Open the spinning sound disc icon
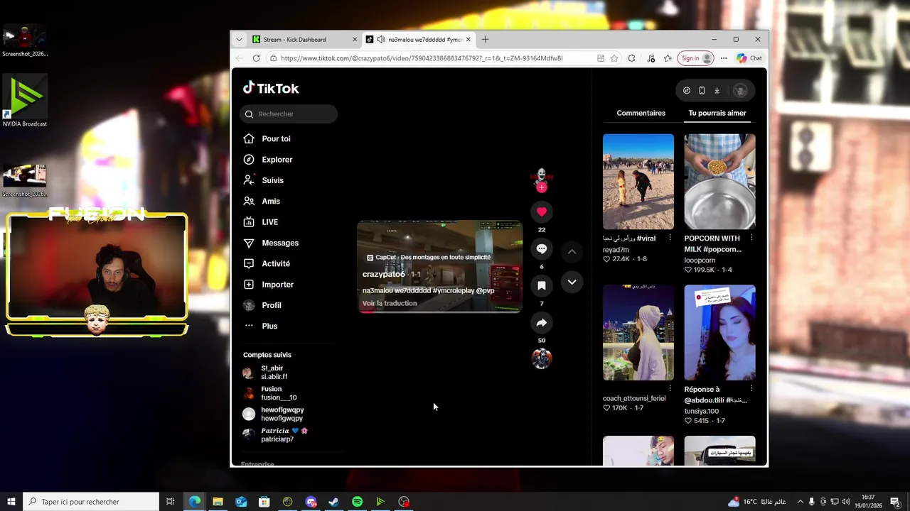 tap(542, 359)
